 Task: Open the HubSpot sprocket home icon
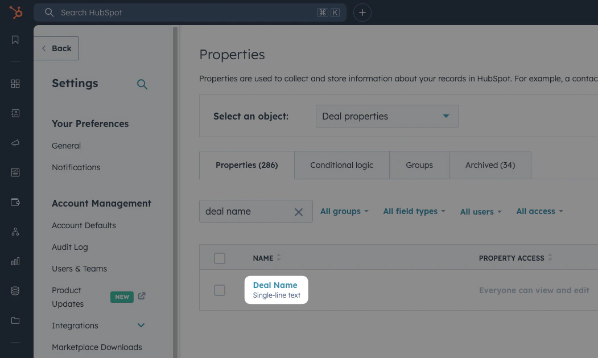[x=15, y=13]
